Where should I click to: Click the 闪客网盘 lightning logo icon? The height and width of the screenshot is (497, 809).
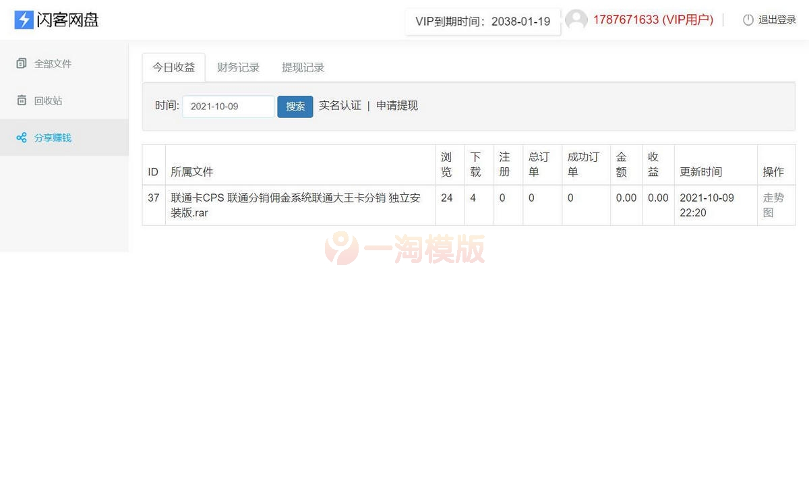point(23,20)
